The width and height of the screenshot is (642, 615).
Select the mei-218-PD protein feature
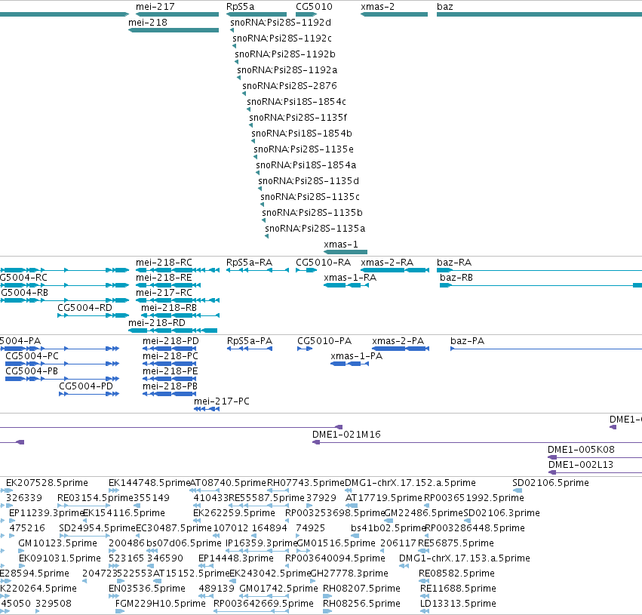point(170,349)
